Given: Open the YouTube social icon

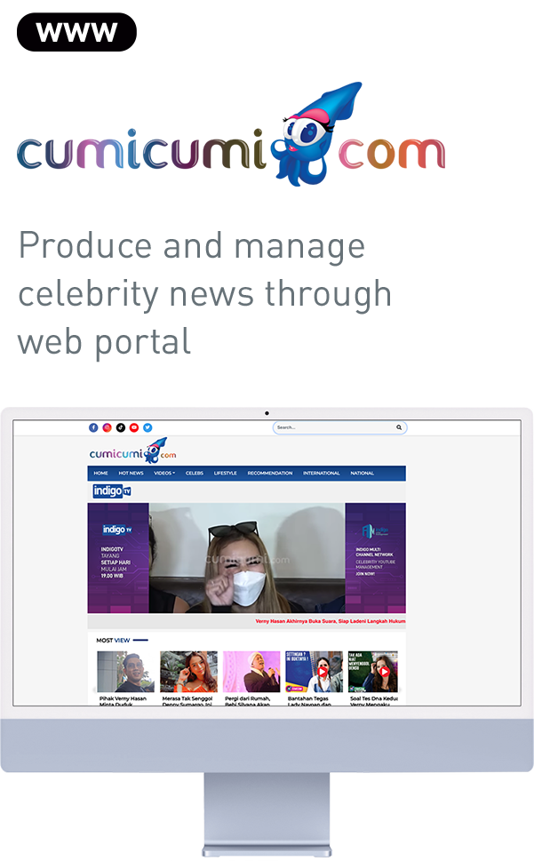Looking at the screenshot, I should 134,427.
